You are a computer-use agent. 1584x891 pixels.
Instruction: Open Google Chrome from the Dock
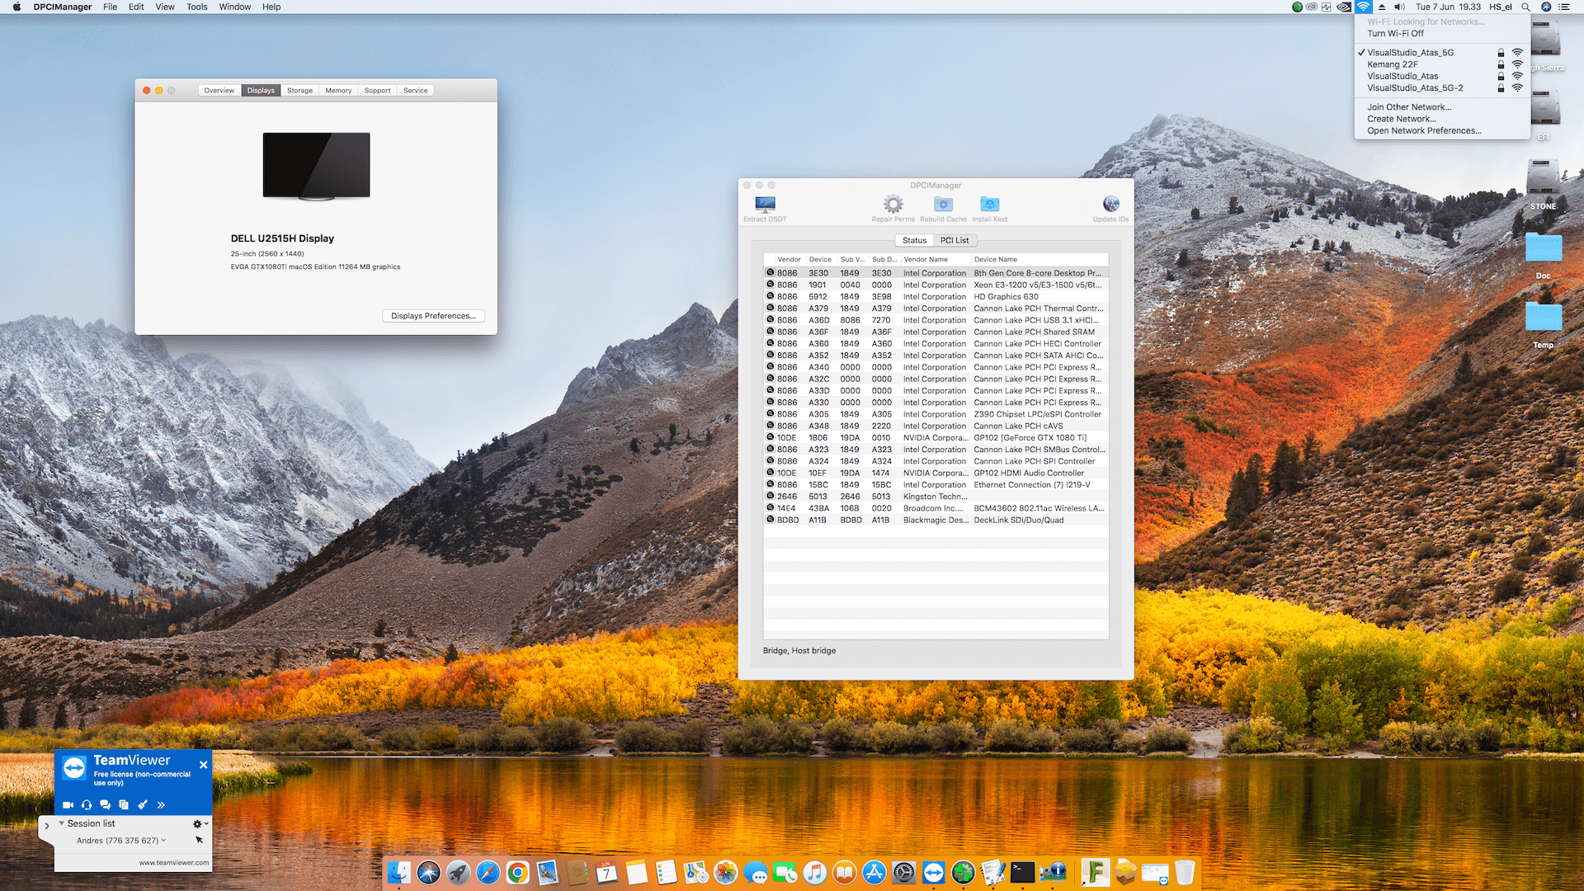pyautogui.click(x=517, y=872)
